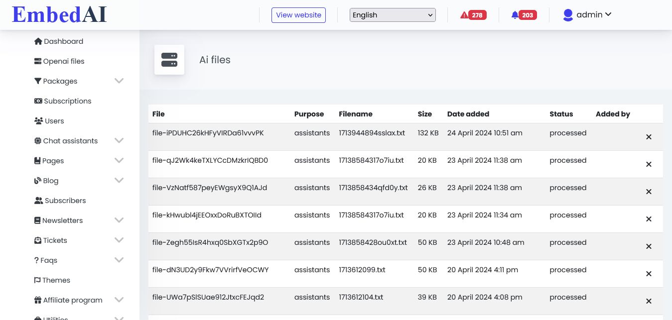This screenshot has width=672, height=320.
Task: Expand the Blog submenu chevron
Action: pos(119,180)
